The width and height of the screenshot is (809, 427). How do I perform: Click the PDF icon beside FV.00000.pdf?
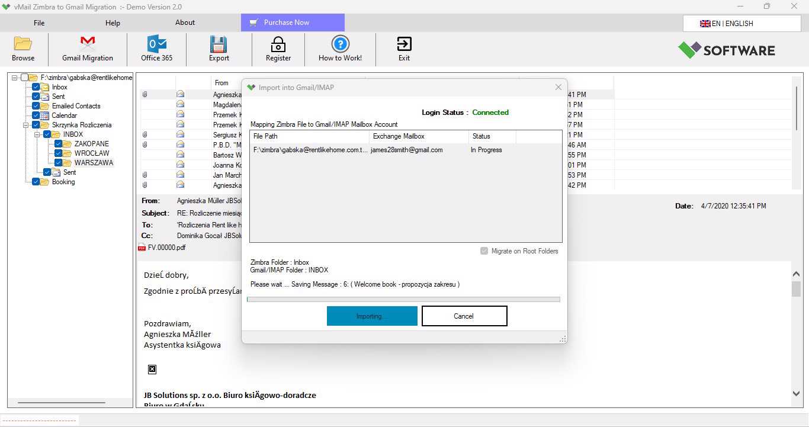(142, 248)
